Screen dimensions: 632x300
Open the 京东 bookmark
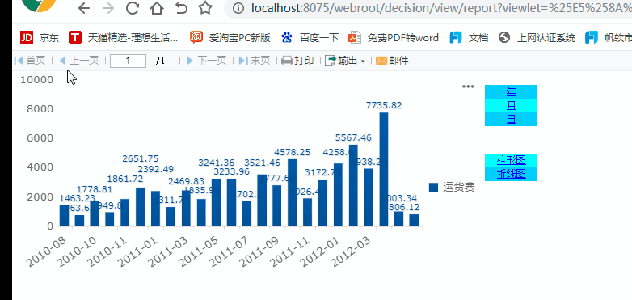point(40,38)
